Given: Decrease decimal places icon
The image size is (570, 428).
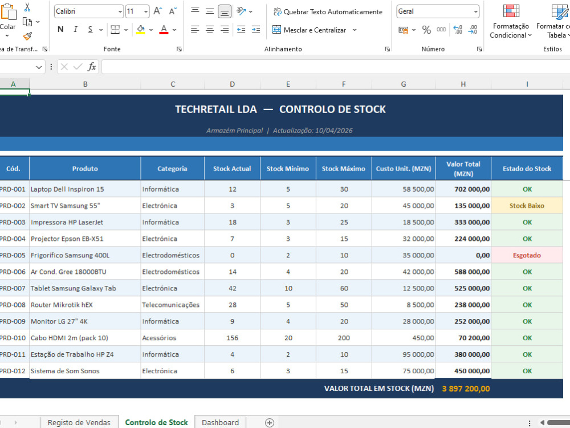Looking at the screenshot, I should (473, 30).
